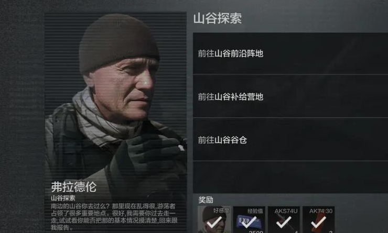Expand the 前往山谷谷仓 objective row
388x233 pixels.
[290, 140]
